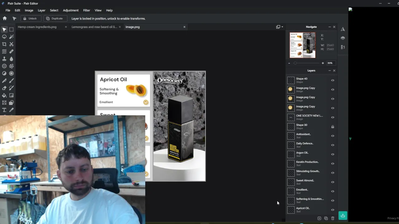Click the teal Save download button
399x224 pixels.
pos(343,215)
